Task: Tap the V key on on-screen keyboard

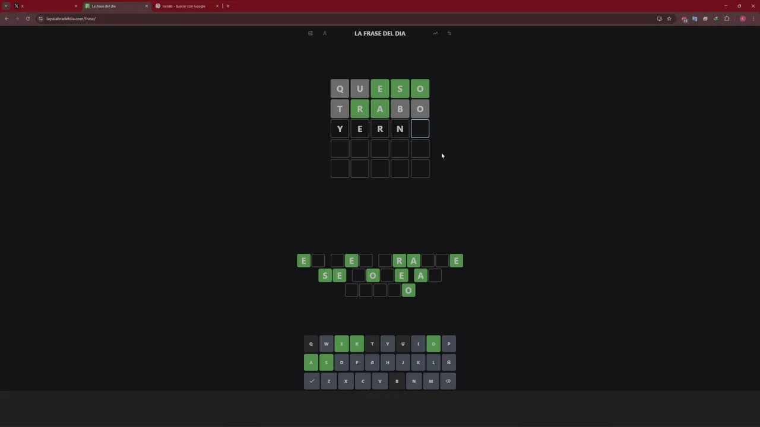Action: tap(380, 381)
